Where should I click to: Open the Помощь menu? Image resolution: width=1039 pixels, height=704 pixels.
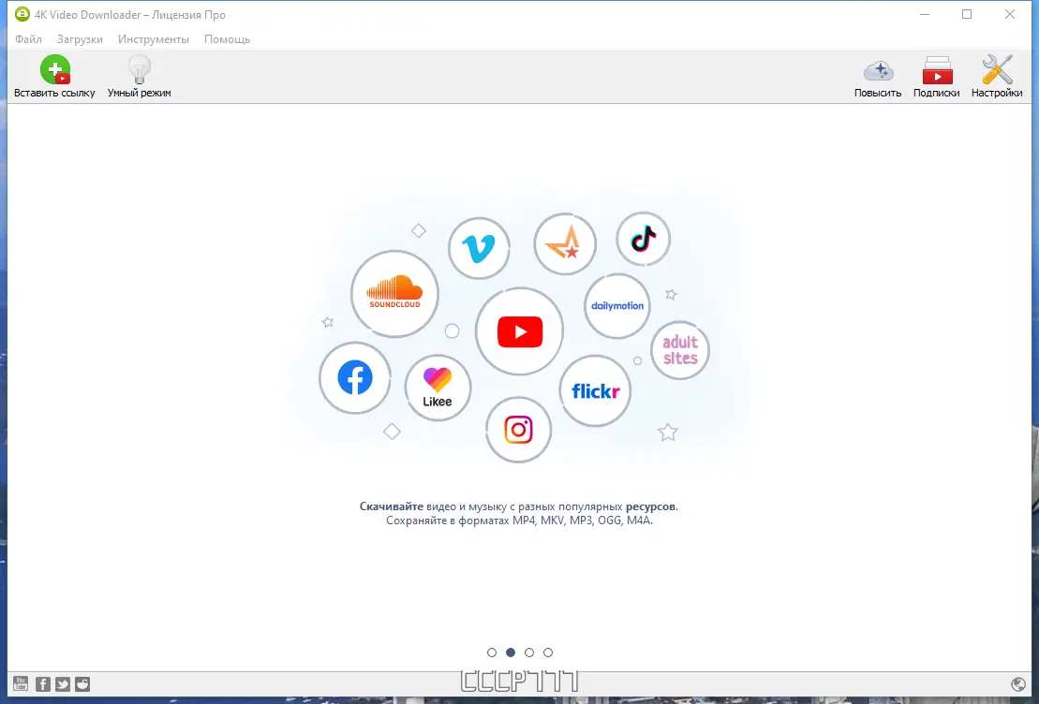(x=228, y=39)
